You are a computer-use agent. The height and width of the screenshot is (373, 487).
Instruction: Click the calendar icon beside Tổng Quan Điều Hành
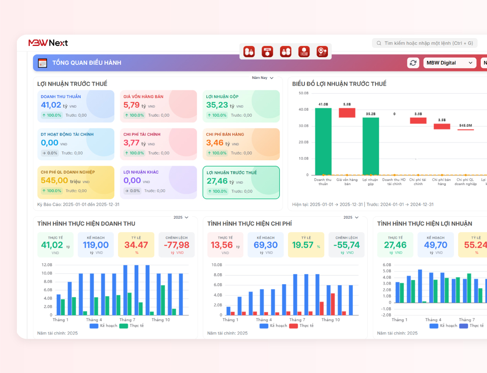tap(42, 63)
